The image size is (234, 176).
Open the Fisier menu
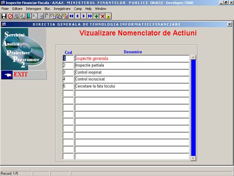(x=5, y=9)
